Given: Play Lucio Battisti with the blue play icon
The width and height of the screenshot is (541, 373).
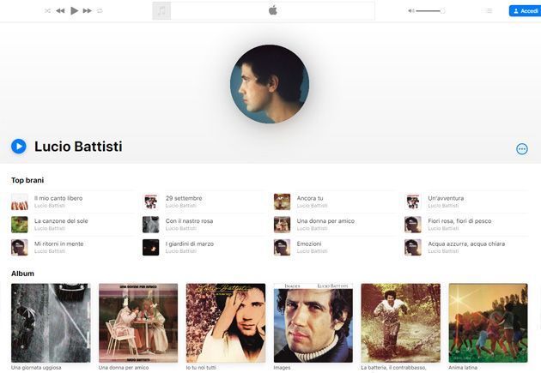Looking at the screenshot, I should [19, 147].
